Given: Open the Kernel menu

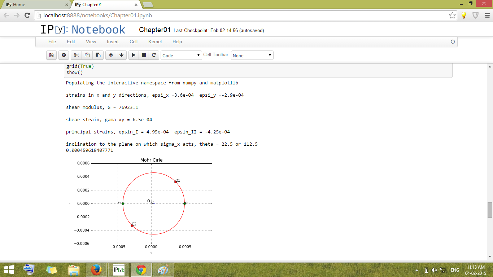Looking at the screenshot, I should point(155,41).
